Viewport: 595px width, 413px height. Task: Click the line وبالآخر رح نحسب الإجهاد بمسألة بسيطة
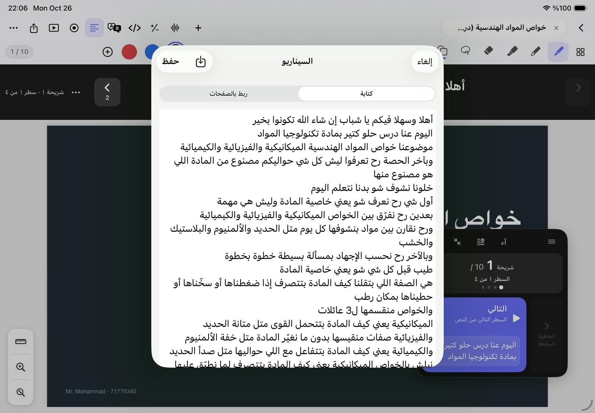[x=329, y=256]
